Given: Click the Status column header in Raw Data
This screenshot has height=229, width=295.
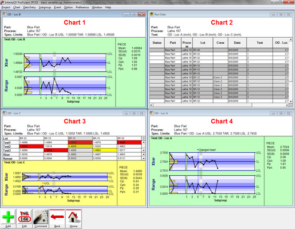Looking at the screenshot, I should pyautogui.click(x=157, y=42).
